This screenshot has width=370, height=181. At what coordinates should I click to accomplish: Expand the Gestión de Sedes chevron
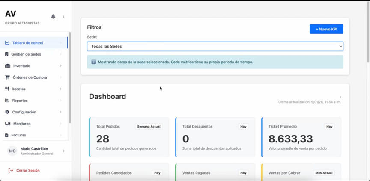pyautogui.click(x=61, y=54)
